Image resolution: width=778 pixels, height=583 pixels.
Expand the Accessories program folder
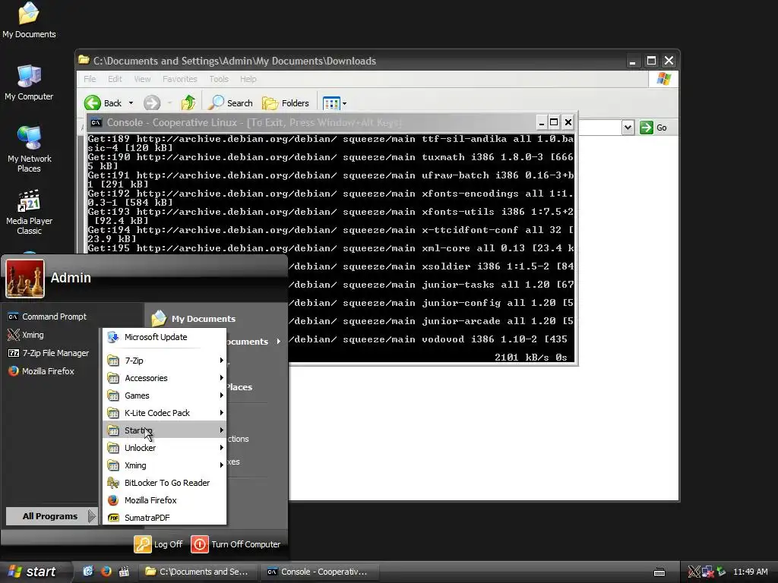tap(164, 378)
